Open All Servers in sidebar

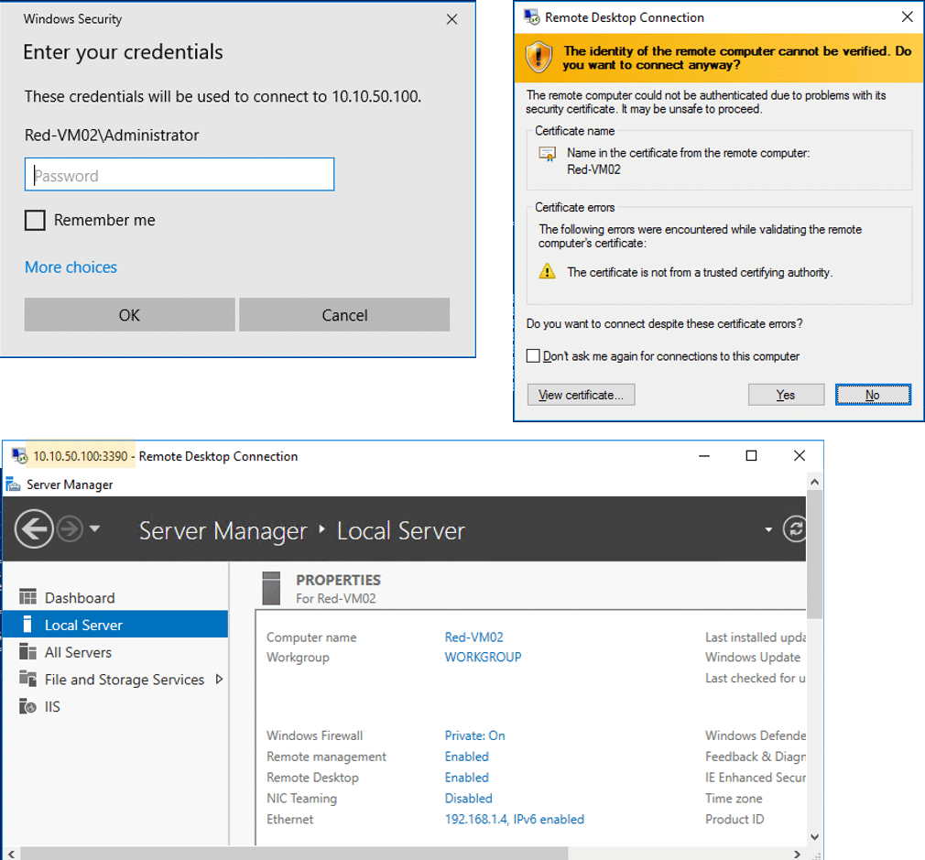tap(78, 652)
